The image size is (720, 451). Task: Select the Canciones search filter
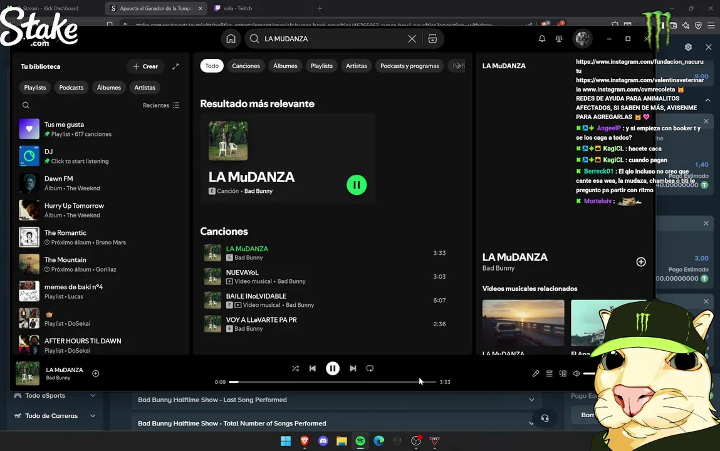tap(246, 66)
